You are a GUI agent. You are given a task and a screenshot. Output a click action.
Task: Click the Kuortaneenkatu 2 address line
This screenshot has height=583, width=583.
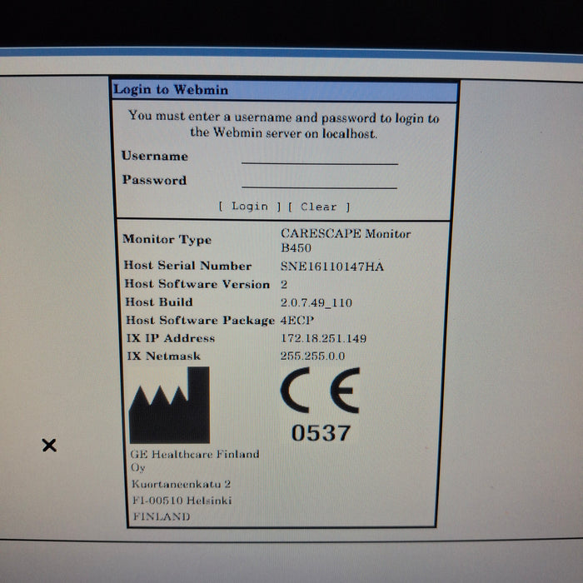[181, 484]
